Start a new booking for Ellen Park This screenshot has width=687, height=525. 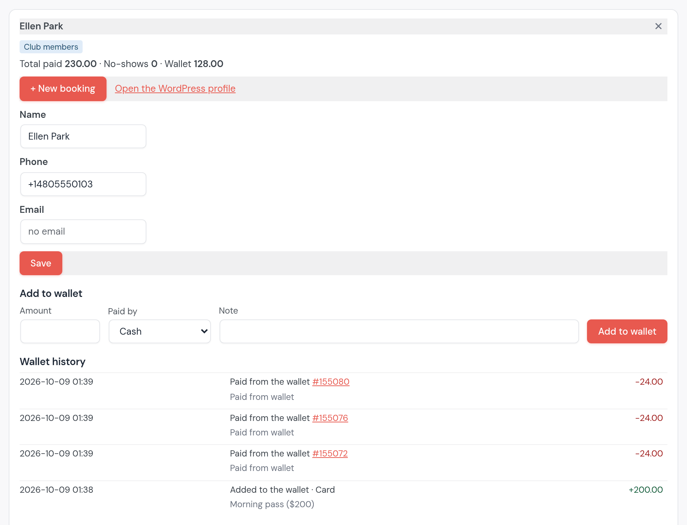(63, 89)
